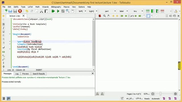Switch to the Search Results tab

[39, 74]
